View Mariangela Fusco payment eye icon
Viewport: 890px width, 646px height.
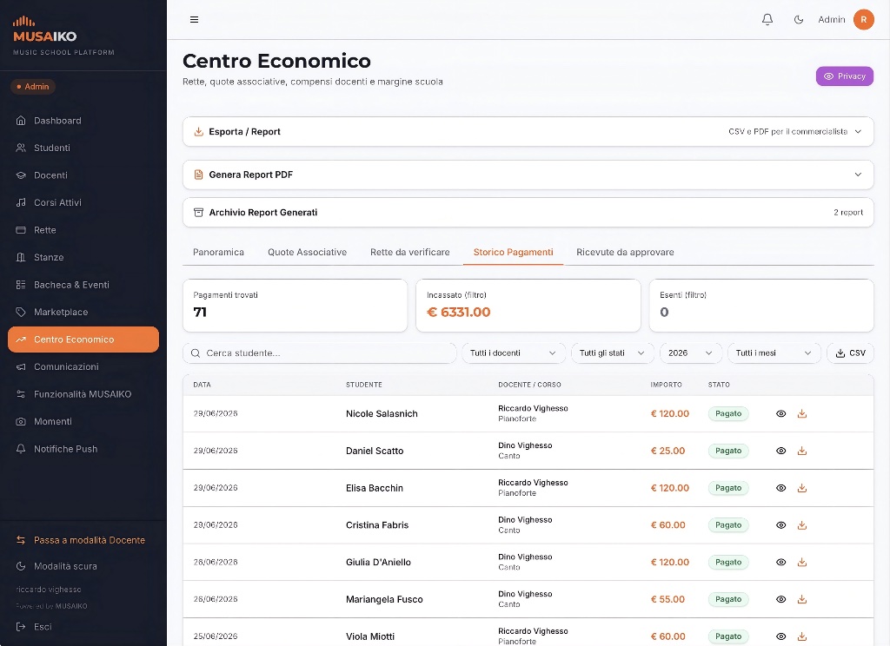coord(781,599)
